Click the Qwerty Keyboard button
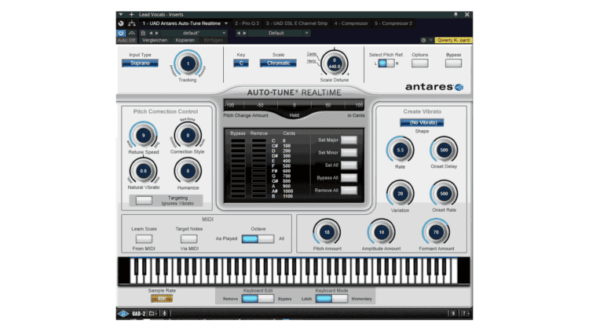This screenshot has height=331, width=589. coord(453,40)
